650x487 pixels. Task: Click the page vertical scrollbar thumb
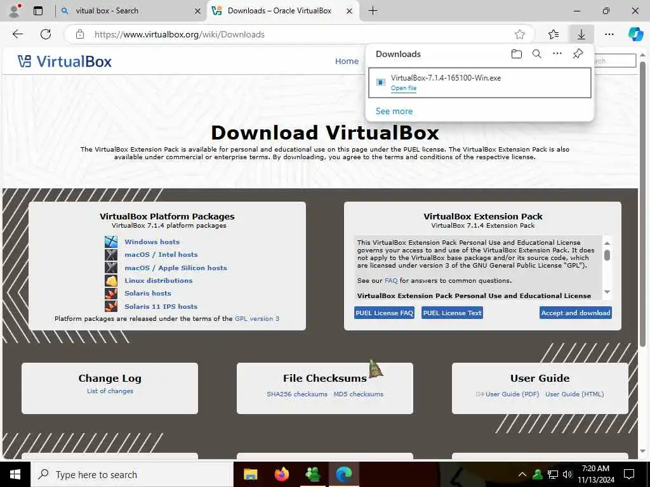(x=642, y=204)
